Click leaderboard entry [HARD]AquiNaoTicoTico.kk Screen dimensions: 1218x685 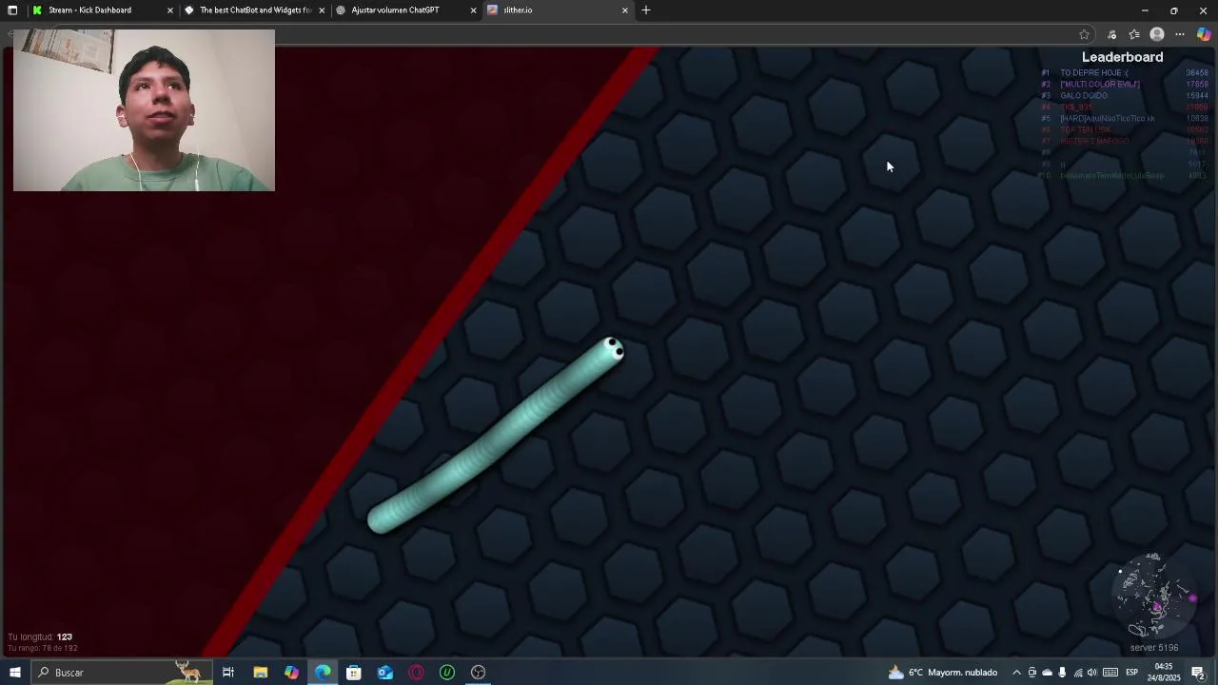tap(1107, 118)
